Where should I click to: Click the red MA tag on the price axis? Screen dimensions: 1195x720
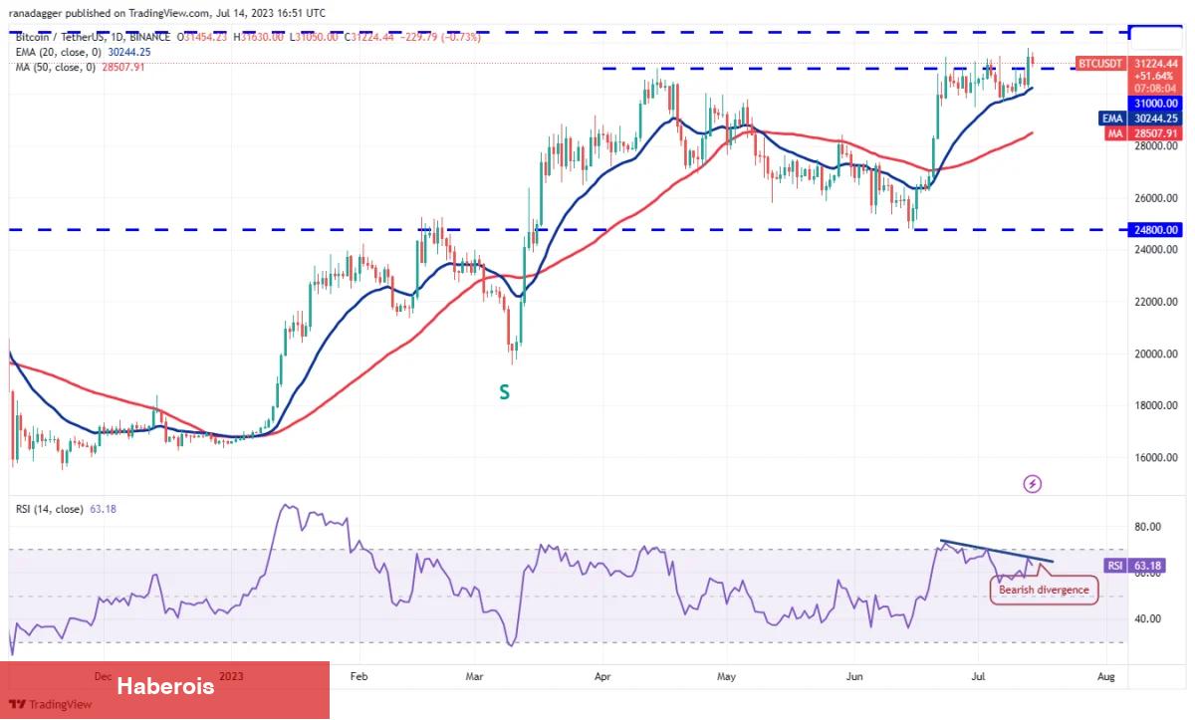(1113, 132)
